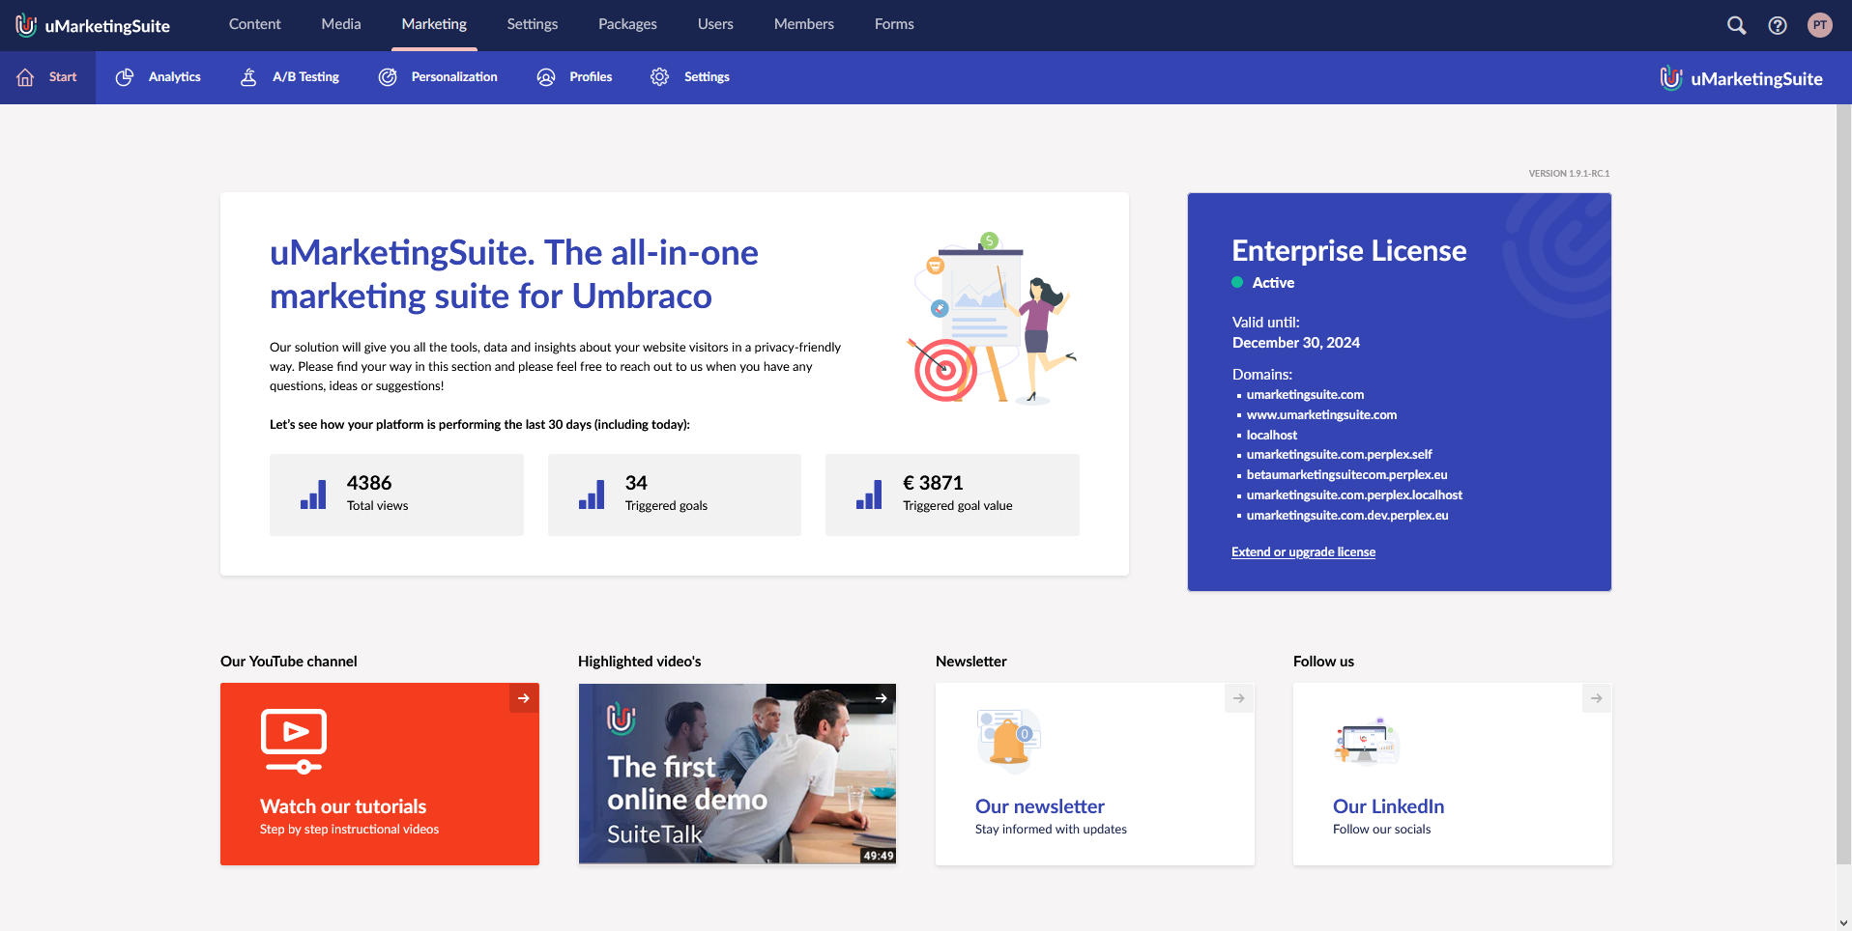This screenshot has width=1852, height=931.
Task: Select the Marketing section tab
Action: (434, 25)
